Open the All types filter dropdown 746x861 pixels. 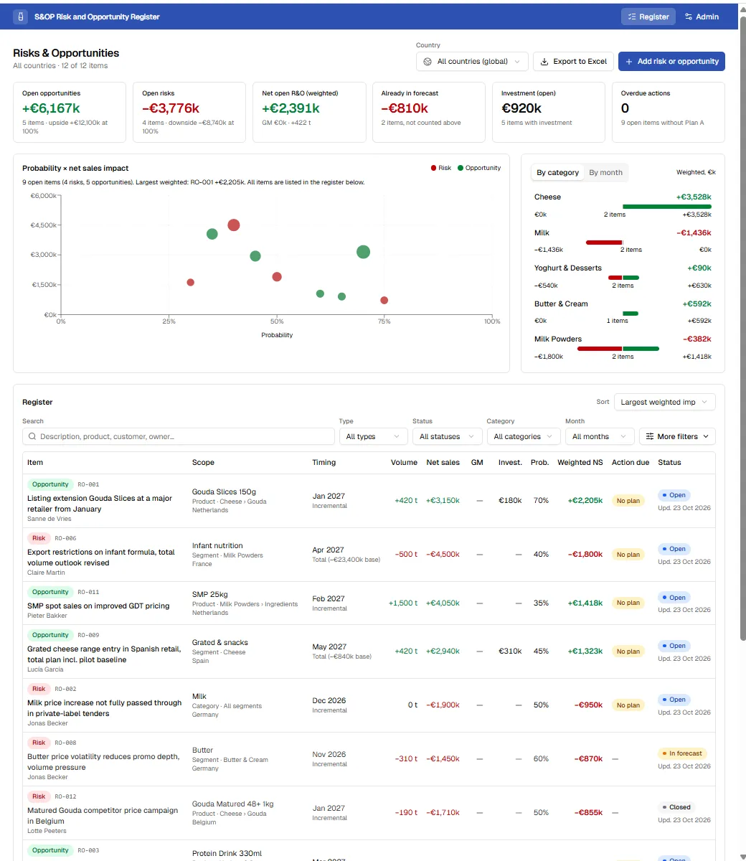[373, 436]
